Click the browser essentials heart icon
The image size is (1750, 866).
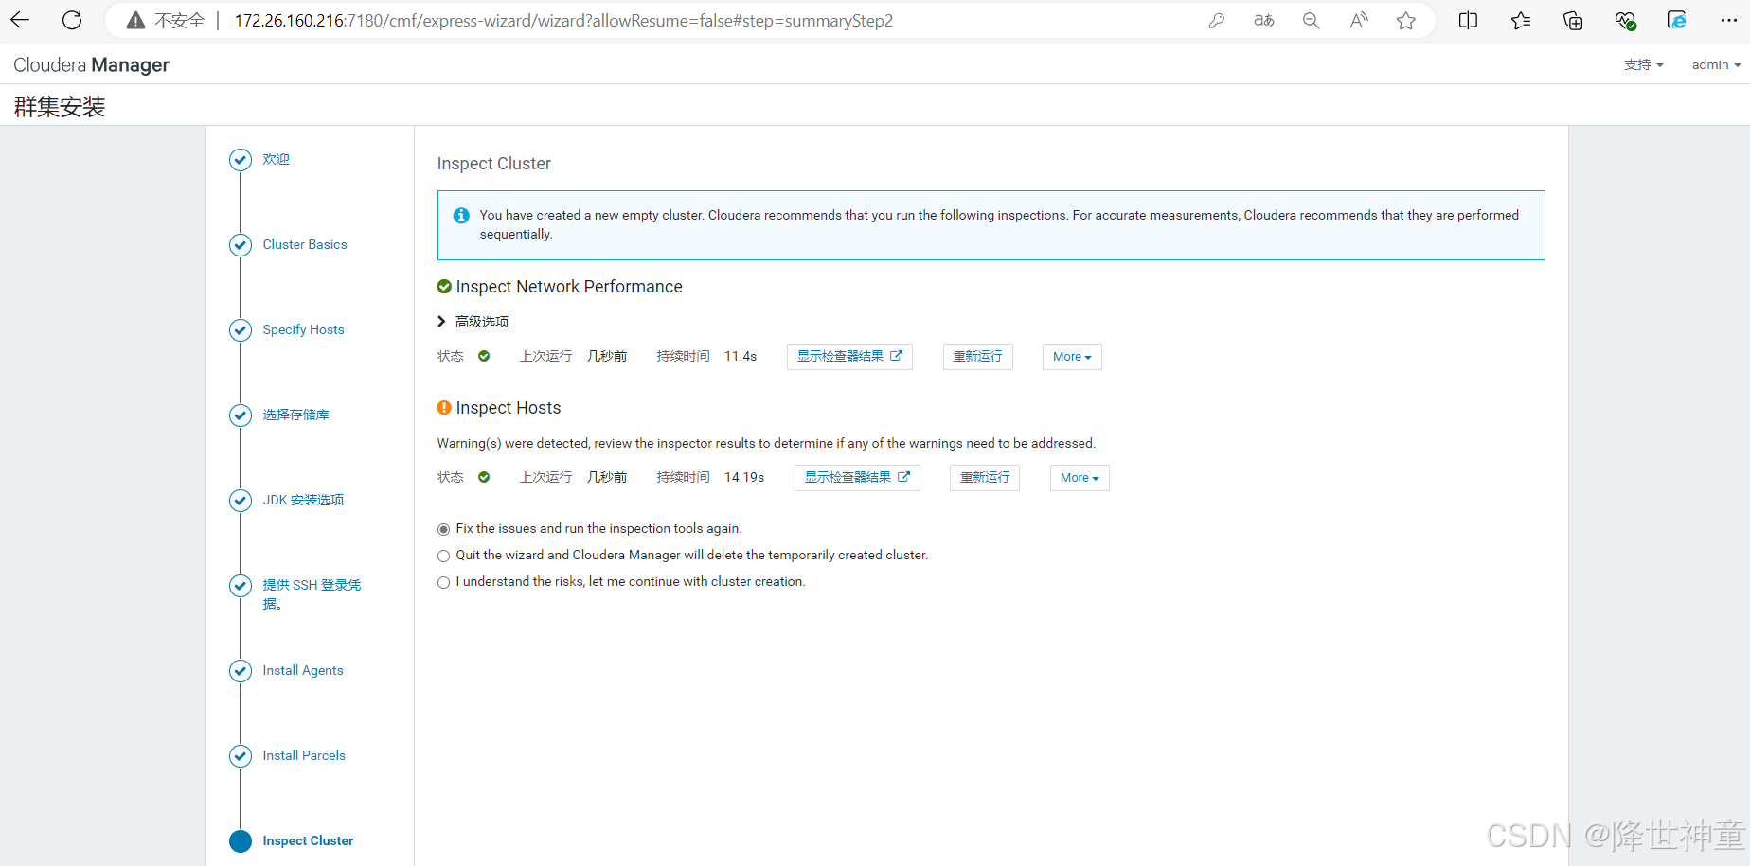coord(1625,21)
